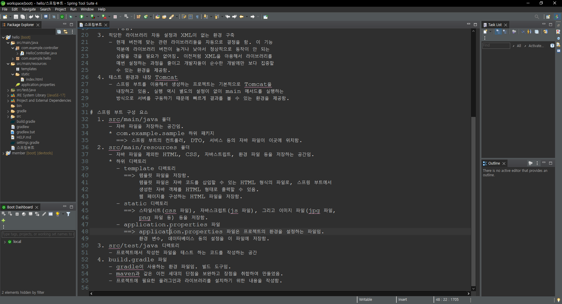Select the Boot Dashboard tab

[x=20, y=207]
